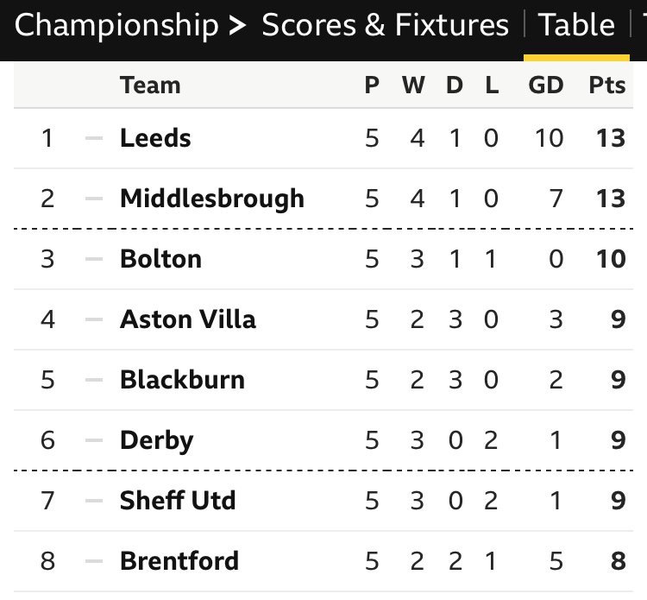Open Brentford team link

pyautogui.click(x=179, y=561)
